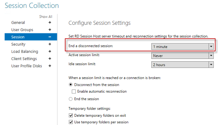This screenshot has height=125, width=220.
Task: Expand the General section plus icon
Action: click(50, 22)
